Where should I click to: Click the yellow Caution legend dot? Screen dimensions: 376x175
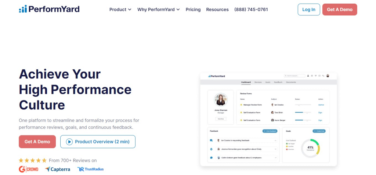point(287,146)
